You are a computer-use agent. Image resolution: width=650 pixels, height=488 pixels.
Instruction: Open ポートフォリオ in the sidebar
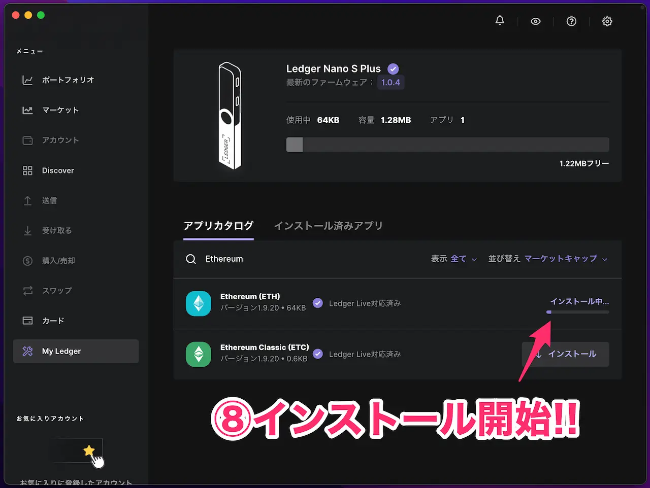pos(76,80)
